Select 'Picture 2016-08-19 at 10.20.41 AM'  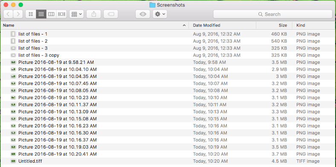pos(58,154)
